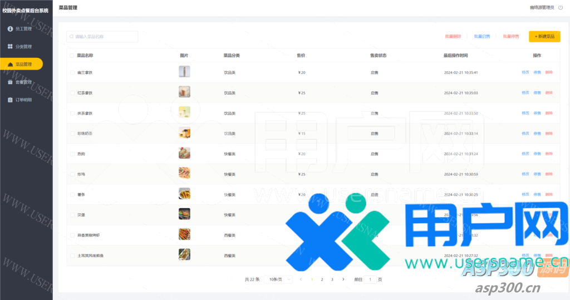Select the checkbox beside 珍珠奶茶
This screenshot has height=300, width=570.
71,134
